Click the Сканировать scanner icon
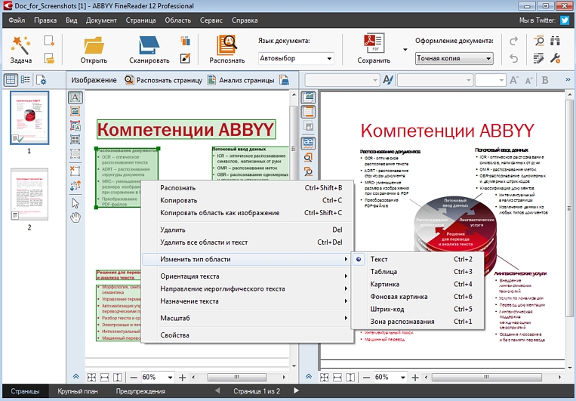The width and height of the screenshot is (576, 401). coord(149,45)
